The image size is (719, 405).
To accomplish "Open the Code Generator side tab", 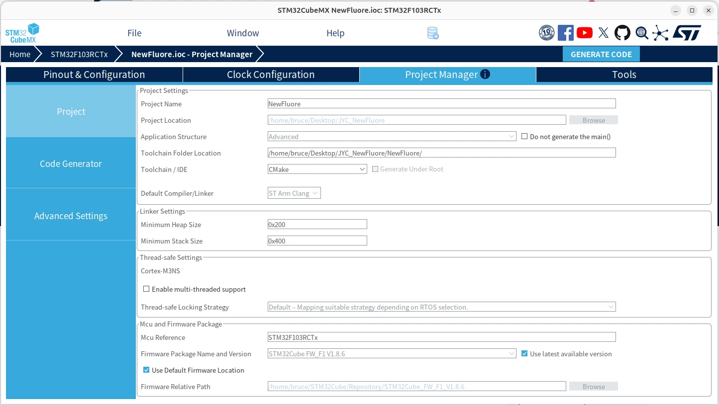I will click(x=71, y=163).
